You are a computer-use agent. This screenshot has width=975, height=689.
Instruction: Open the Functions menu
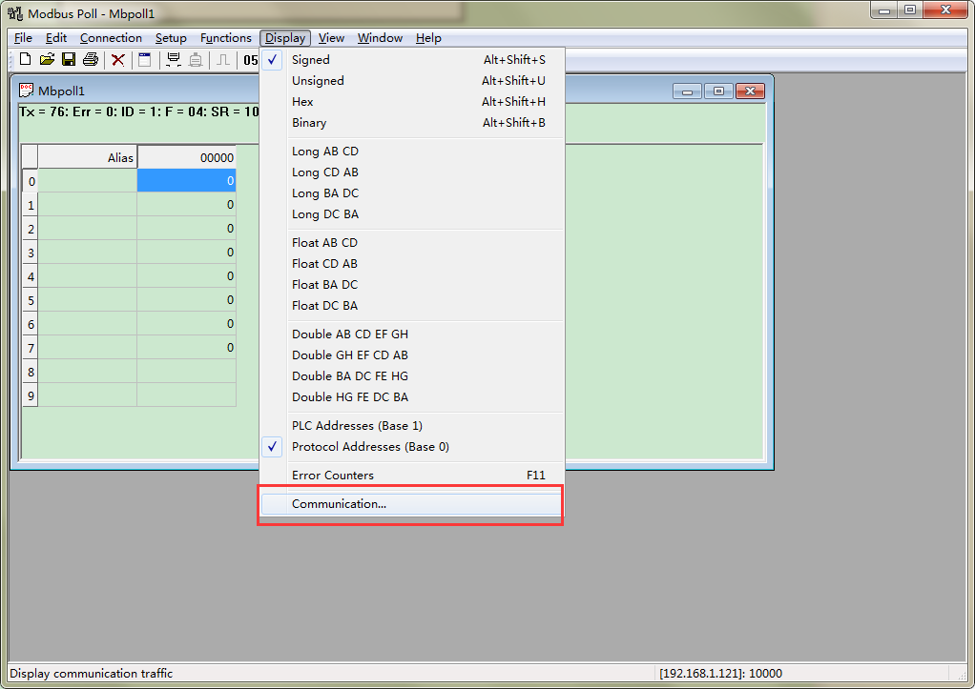[x=226, y=38]
